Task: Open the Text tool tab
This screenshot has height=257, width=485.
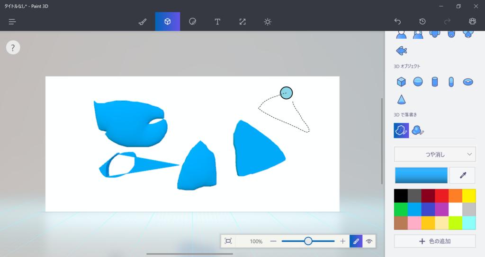Action: [x=217, y=22]
